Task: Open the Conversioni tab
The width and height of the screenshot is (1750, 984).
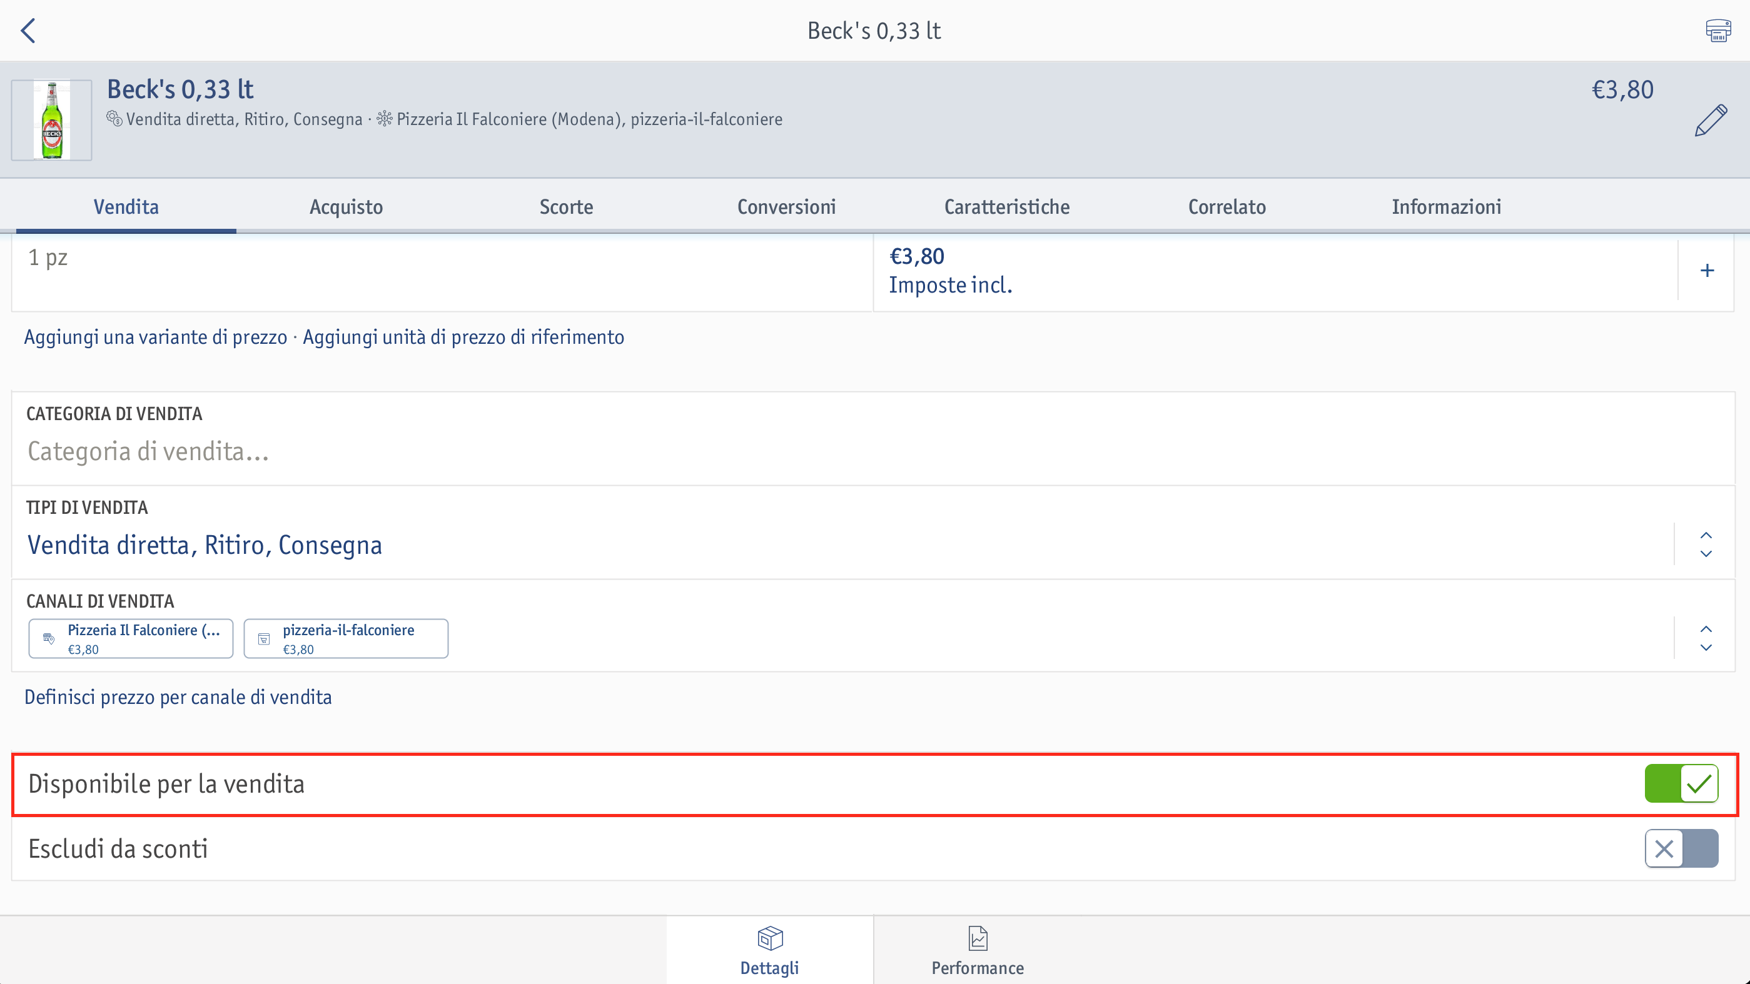Action: pyautogui.click(x=787, y=206)
